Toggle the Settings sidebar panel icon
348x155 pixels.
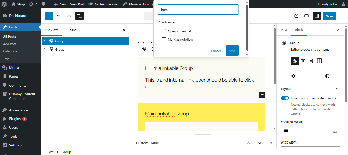pyautogui.click(x=317, y=16)
